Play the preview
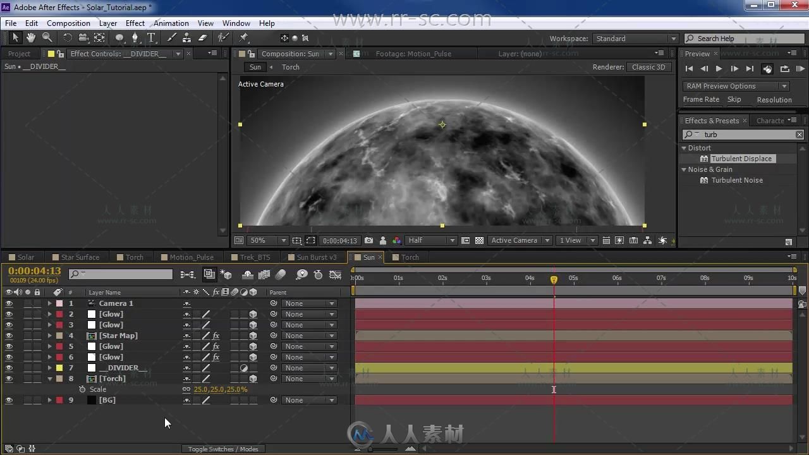The image size is (809, 455). (x=719, y=69)
